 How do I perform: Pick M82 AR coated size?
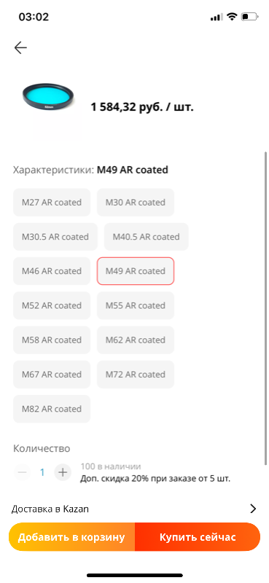pyautogui.click(x=52, y=409)
